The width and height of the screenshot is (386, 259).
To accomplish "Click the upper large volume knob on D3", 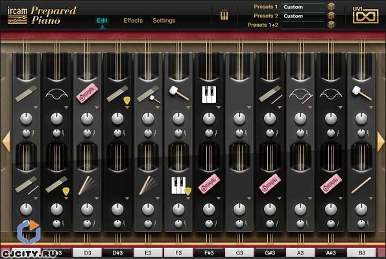I will click(87, 119).
